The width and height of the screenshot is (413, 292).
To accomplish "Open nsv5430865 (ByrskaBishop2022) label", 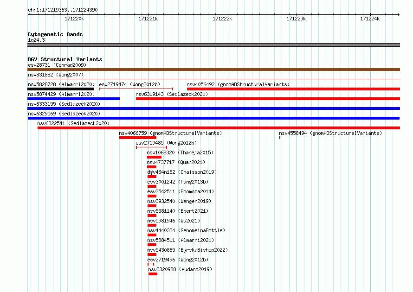I will point(187,250).
